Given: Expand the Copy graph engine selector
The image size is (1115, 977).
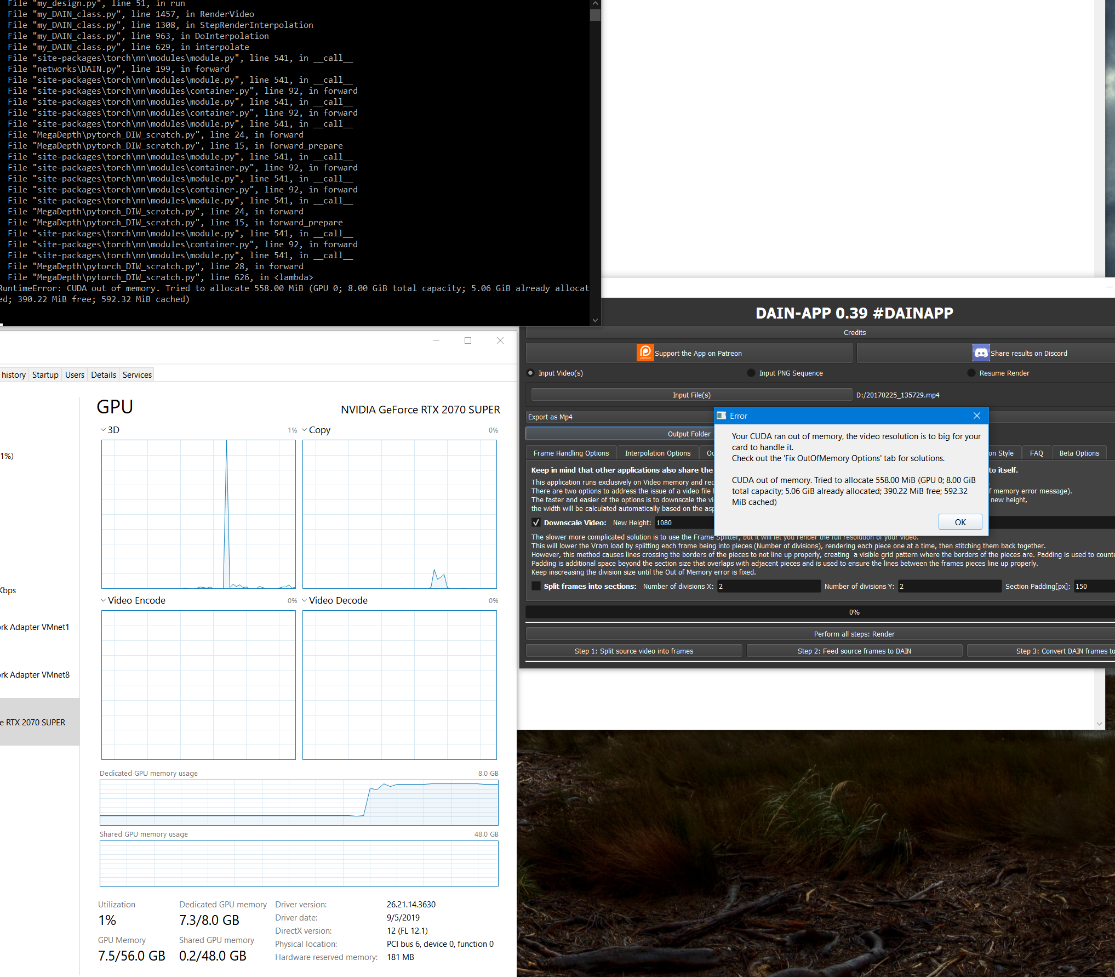Looking at the screenshot, I should point(305,430).
